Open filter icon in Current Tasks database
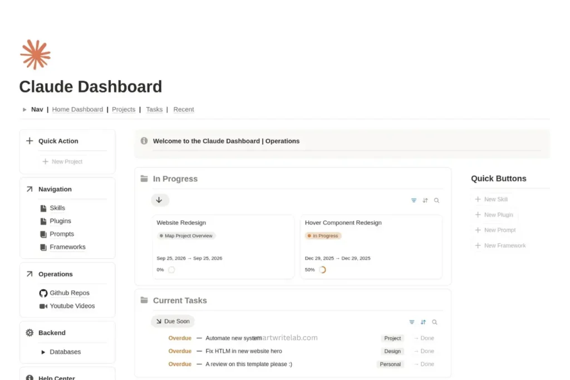This screenshot has height=380, width=570. (411, 322)
